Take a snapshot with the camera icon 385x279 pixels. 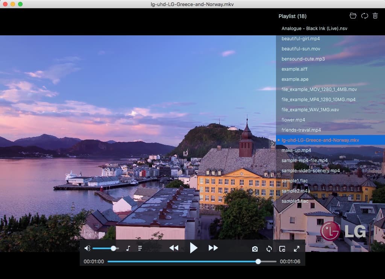click(255, 249)
